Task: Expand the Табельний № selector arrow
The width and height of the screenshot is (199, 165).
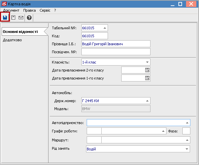Action: click(x=105, y=28)
